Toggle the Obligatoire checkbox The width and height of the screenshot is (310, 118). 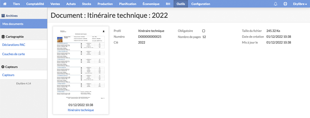204,31
